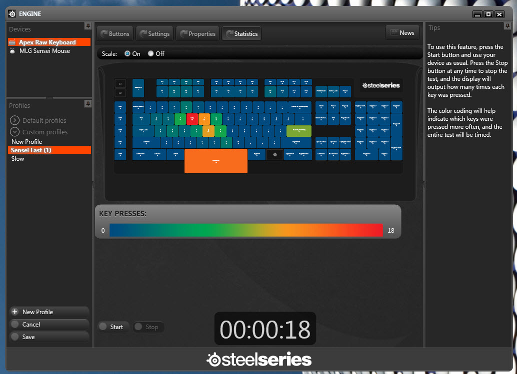Minimize the Engine window
This screenshot has width=517, height=374.
[477, 14]
